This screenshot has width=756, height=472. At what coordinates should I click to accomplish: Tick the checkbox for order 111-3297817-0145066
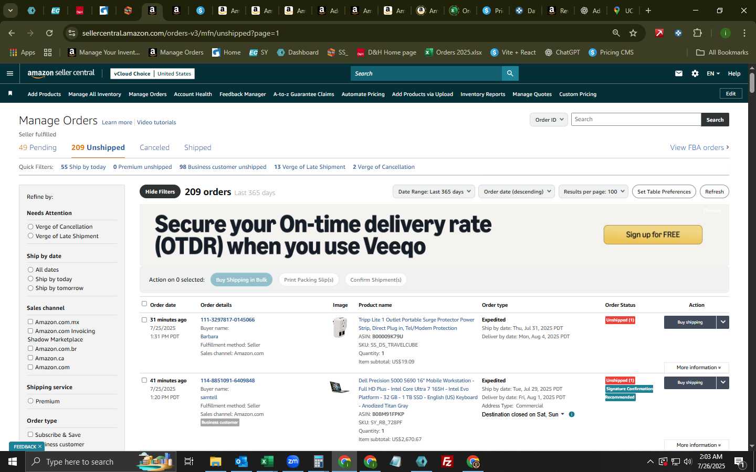pos(144,319)
